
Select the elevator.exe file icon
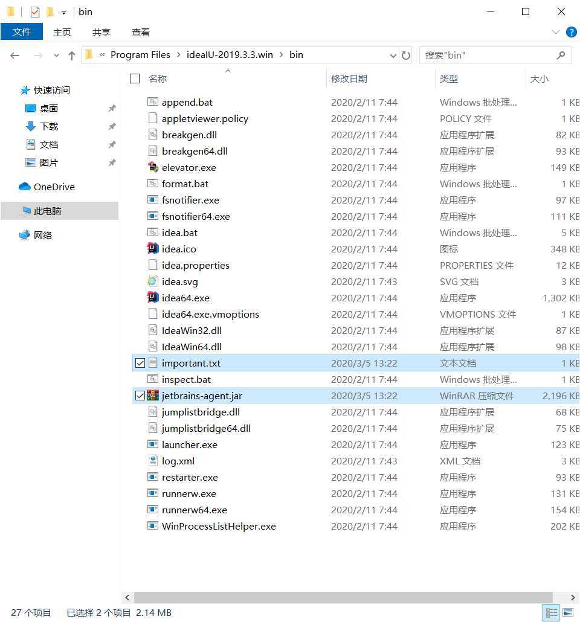(x=153, y=167)
